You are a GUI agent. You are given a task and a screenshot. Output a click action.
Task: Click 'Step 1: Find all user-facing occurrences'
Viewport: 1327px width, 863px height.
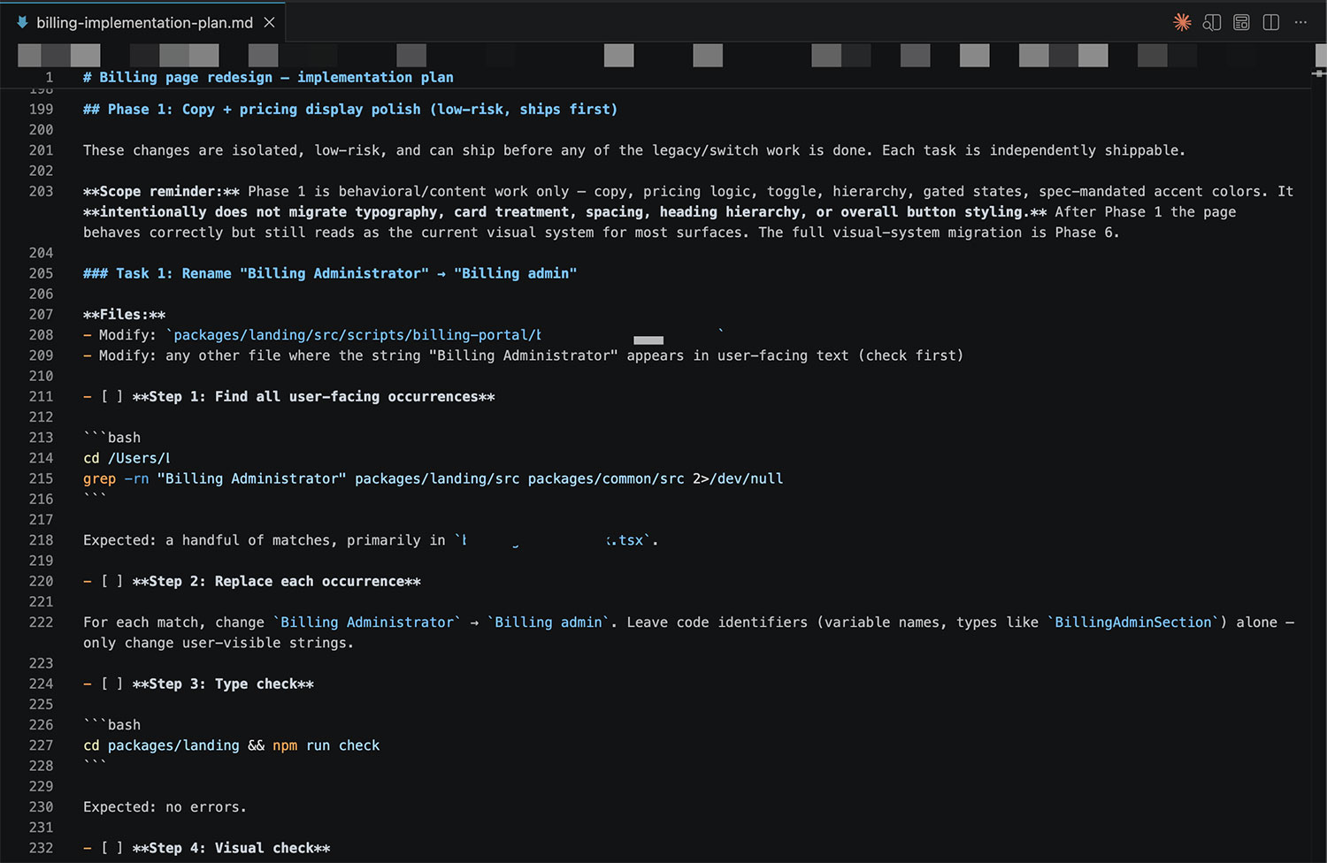[313, 396]
